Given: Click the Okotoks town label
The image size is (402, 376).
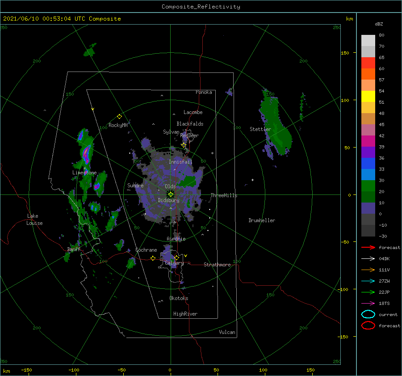Looking at the screenshot, I should coord(179,298).
